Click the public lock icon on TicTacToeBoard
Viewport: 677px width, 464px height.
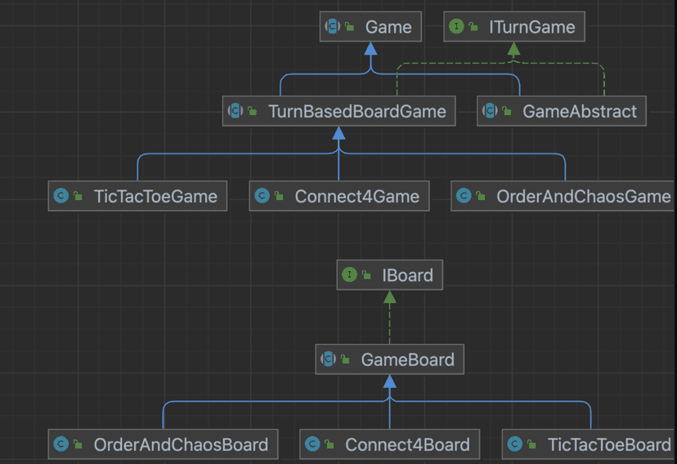(x=531, y=444)
